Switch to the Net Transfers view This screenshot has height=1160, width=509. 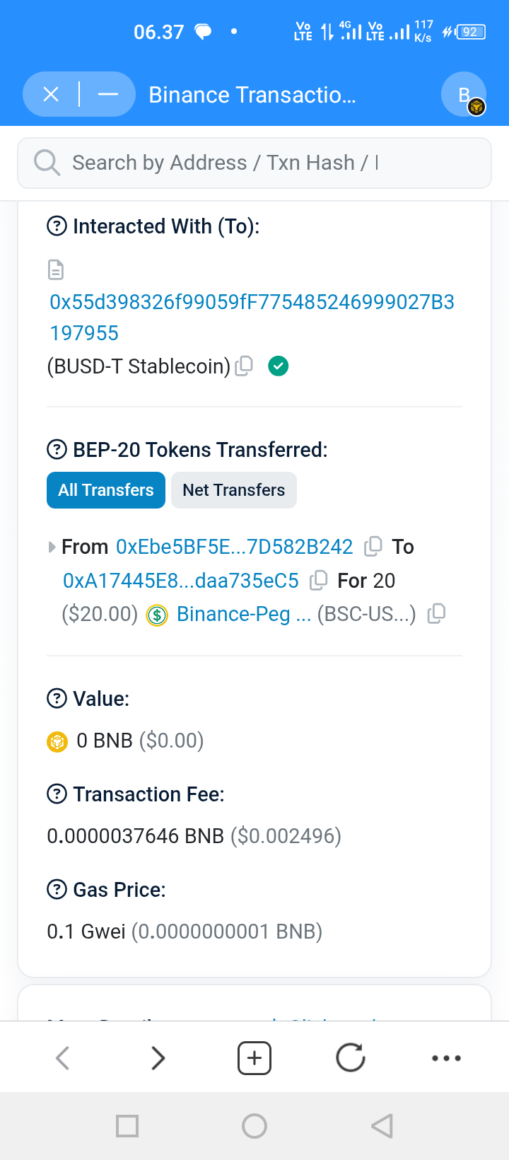pos(234,490)
